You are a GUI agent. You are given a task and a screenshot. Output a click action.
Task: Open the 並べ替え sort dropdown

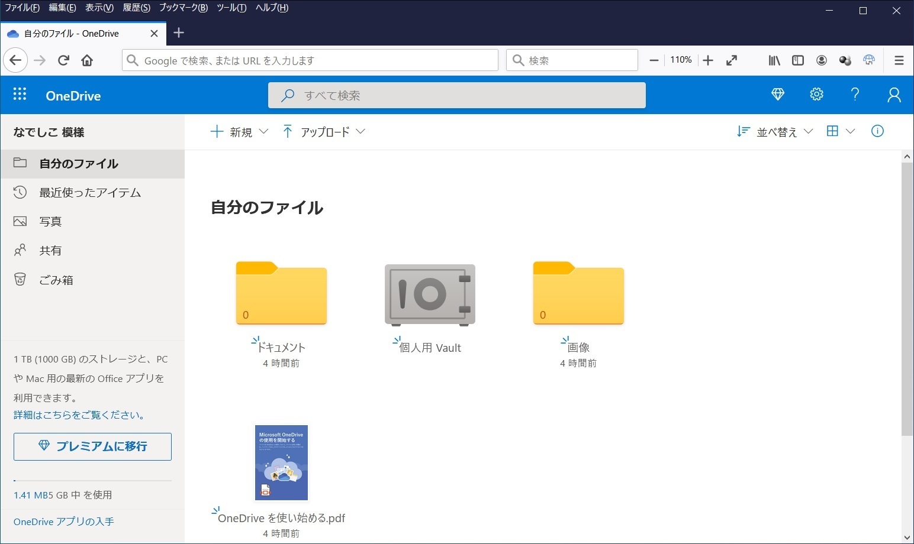pyautogui.click(x=775, y=132)
